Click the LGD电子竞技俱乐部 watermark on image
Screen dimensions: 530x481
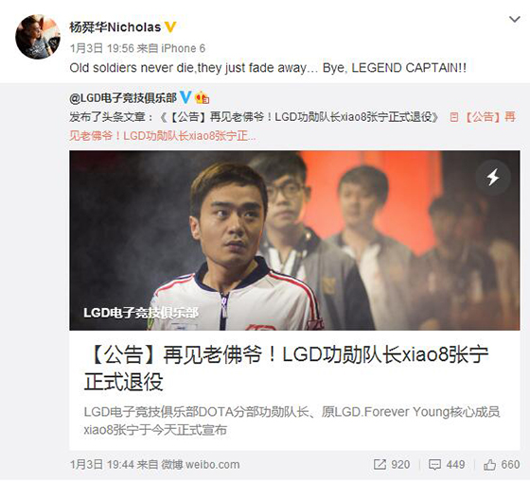[x=141, y=313]
